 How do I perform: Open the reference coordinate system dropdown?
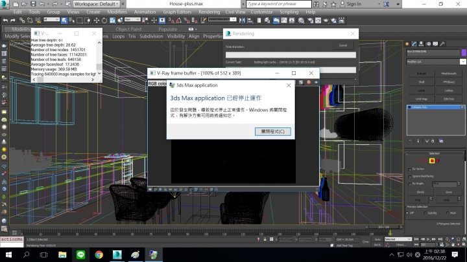(x=132, y=19)
